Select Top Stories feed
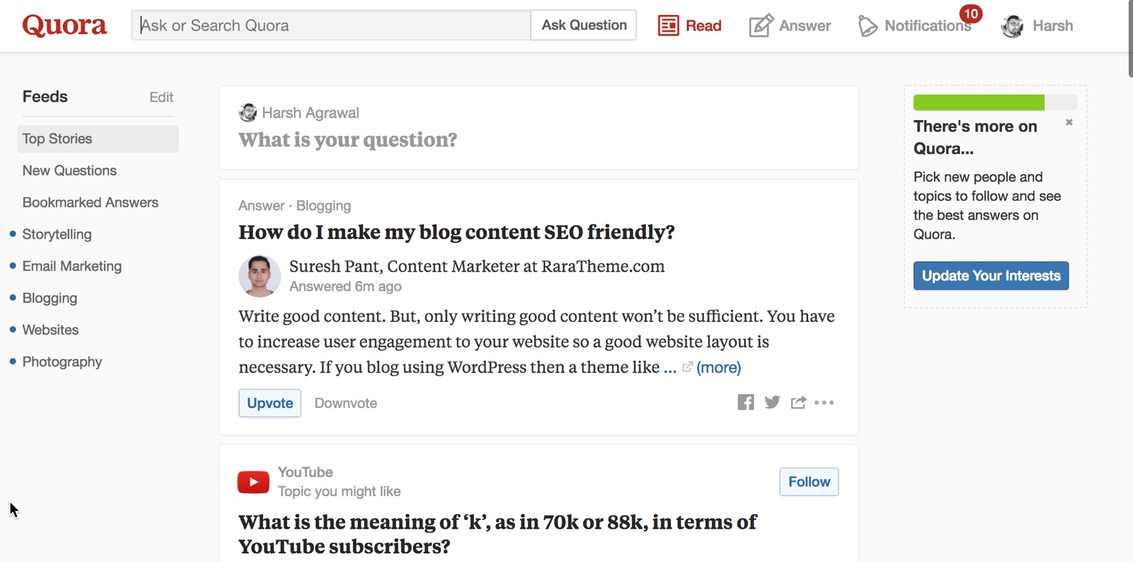Viewport: 1133px width, 562px height. coord(98,139)
